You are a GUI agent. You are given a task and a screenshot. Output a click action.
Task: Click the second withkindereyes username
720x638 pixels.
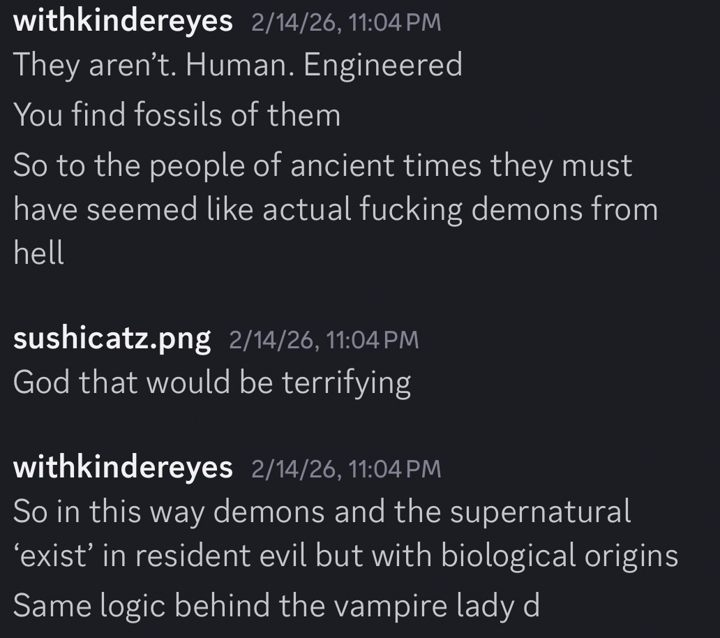point(123,467)
